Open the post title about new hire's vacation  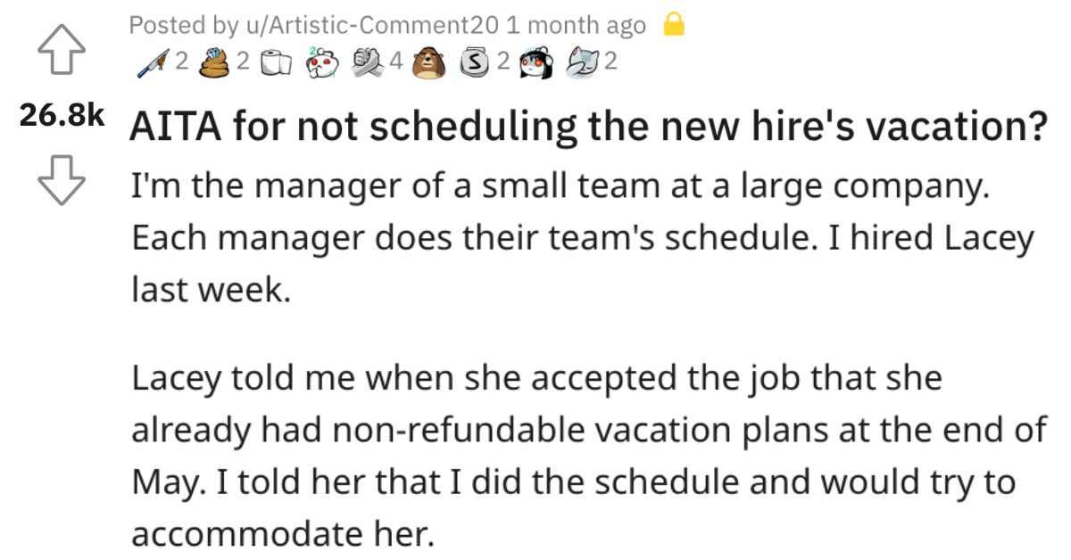pyautogui.click(x=588, y=128)
